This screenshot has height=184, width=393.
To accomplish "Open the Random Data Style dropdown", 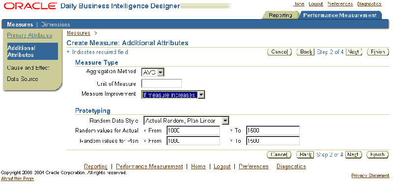I will tap(186, 121).
